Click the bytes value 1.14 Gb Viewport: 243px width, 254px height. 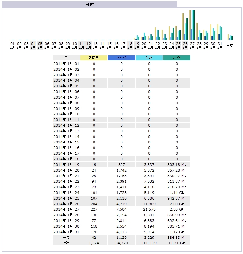point(177,193)
